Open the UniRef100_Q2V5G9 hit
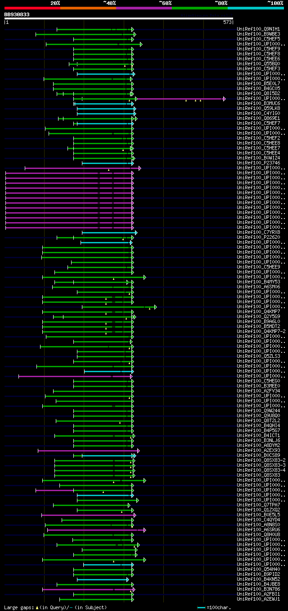The image size is (288, 611). tap(257, 317)
